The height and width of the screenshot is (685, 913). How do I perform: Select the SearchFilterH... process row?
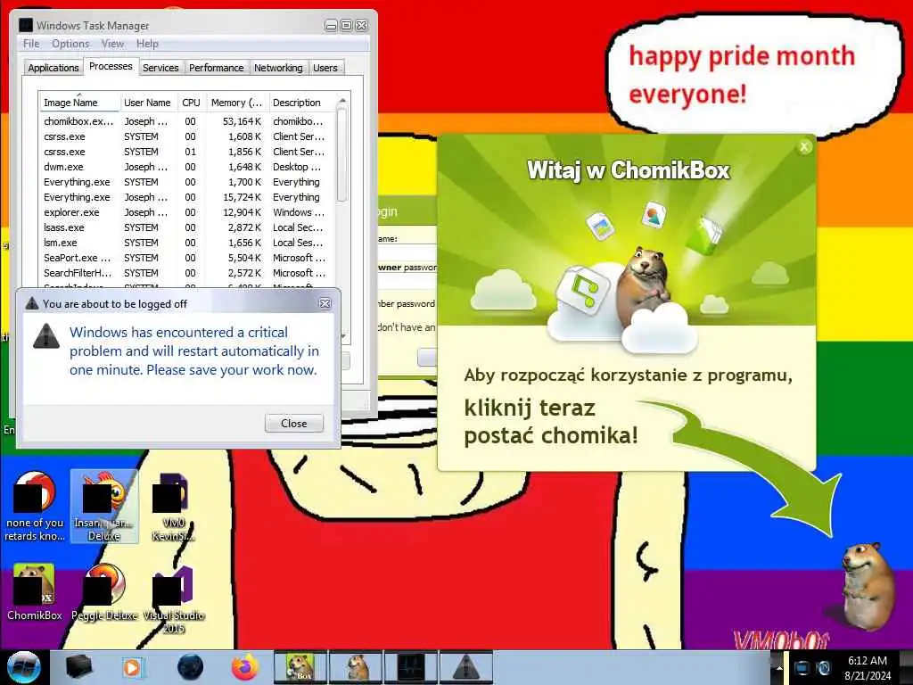click(187, 273)
